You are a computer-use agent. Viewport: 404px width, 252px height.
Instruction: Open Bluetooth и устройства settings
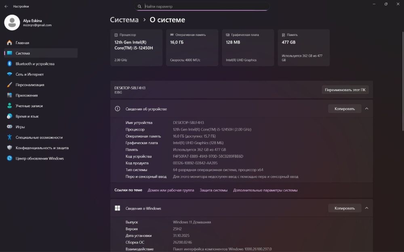[x=41, y=64]
